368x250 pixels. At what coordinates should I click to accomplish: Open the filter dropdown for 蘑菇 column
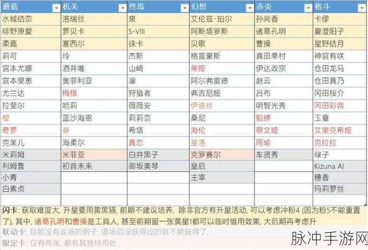pyautogui.click(x=56, y=8)
